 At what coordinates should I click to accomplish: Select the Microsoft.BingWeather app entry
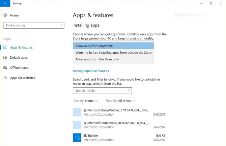(116, 112)
